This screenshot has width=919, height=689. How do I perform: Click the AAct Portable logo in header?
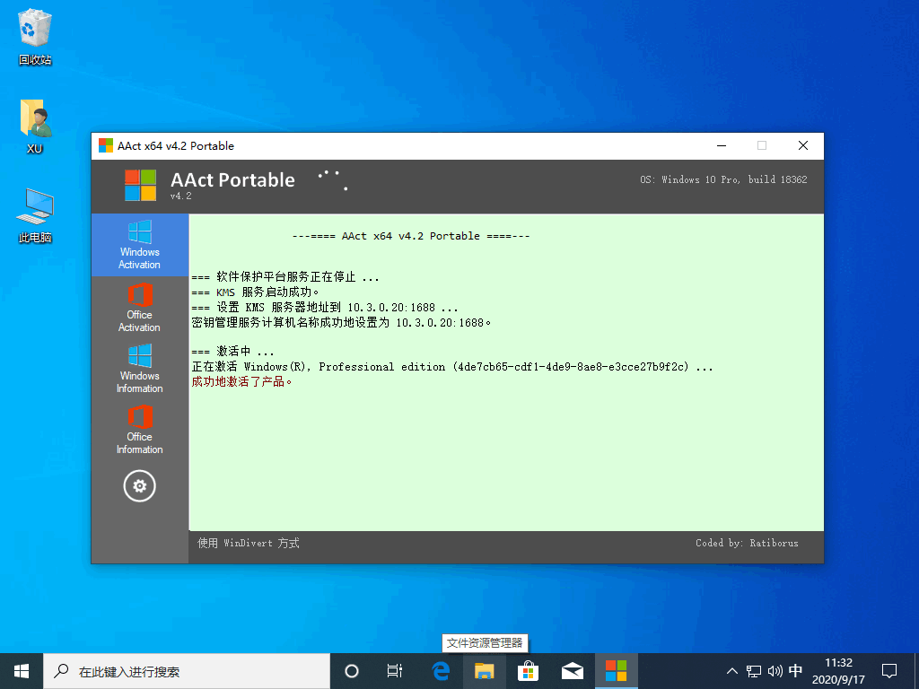(140, 185)
